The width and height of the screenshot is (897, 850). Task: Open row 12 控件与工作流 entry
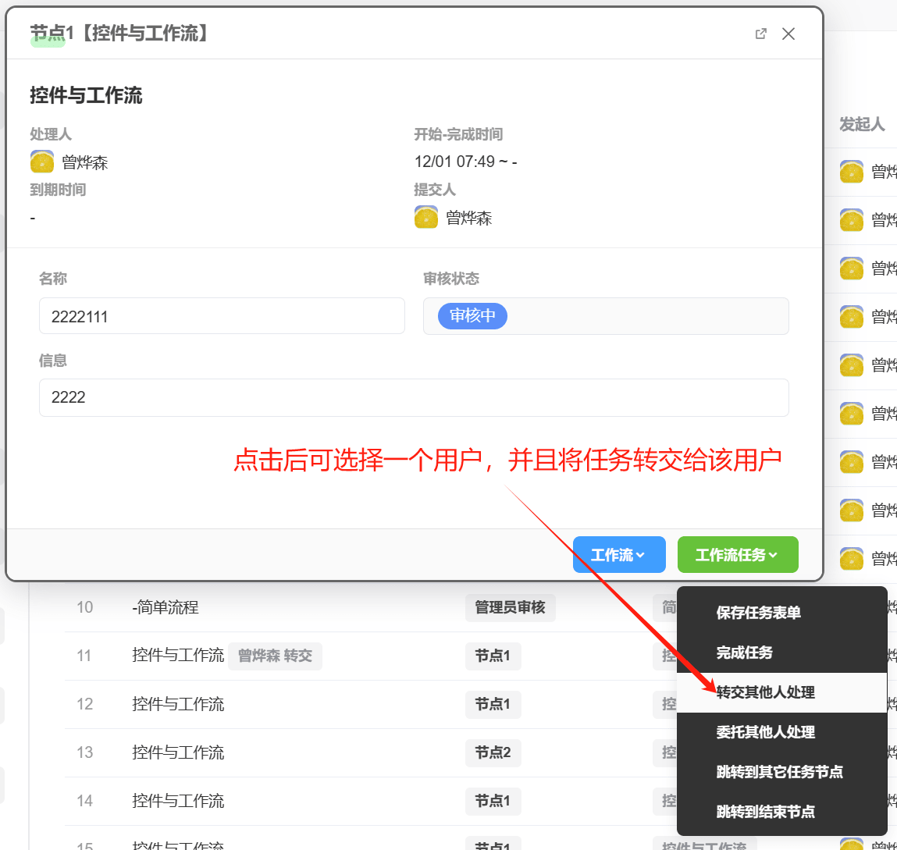[178, 704]
